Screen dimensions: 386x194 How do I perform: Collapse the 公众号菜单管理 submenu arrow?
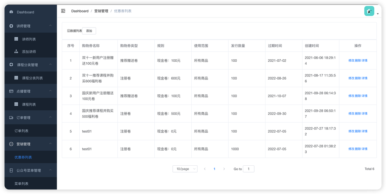click(x=50, y=170)
